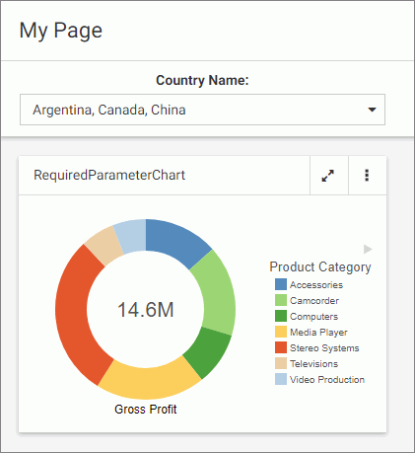Click the Video Production legend swatch
Image resolution: width=415 pixels, height=453 pixels.
click(x=281, y=379)
